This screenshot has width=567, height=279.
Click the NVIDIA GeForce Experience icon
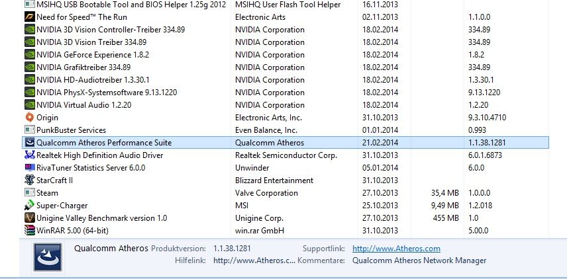[30, 54]
